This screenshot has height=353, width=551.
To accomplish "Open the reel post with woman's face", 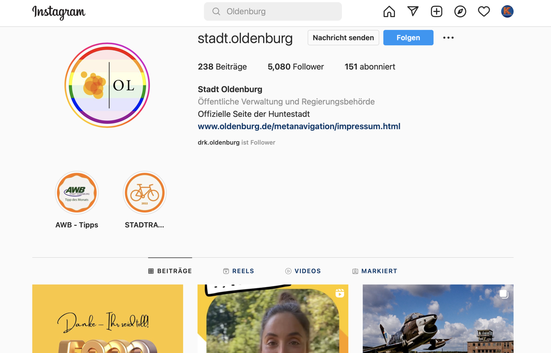I will (x=273, y=319).
